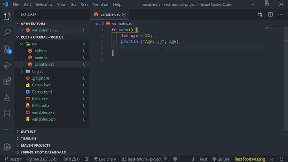Open changes compare icon in editor toolbar
288x162 pixels.
pos(260,14)
